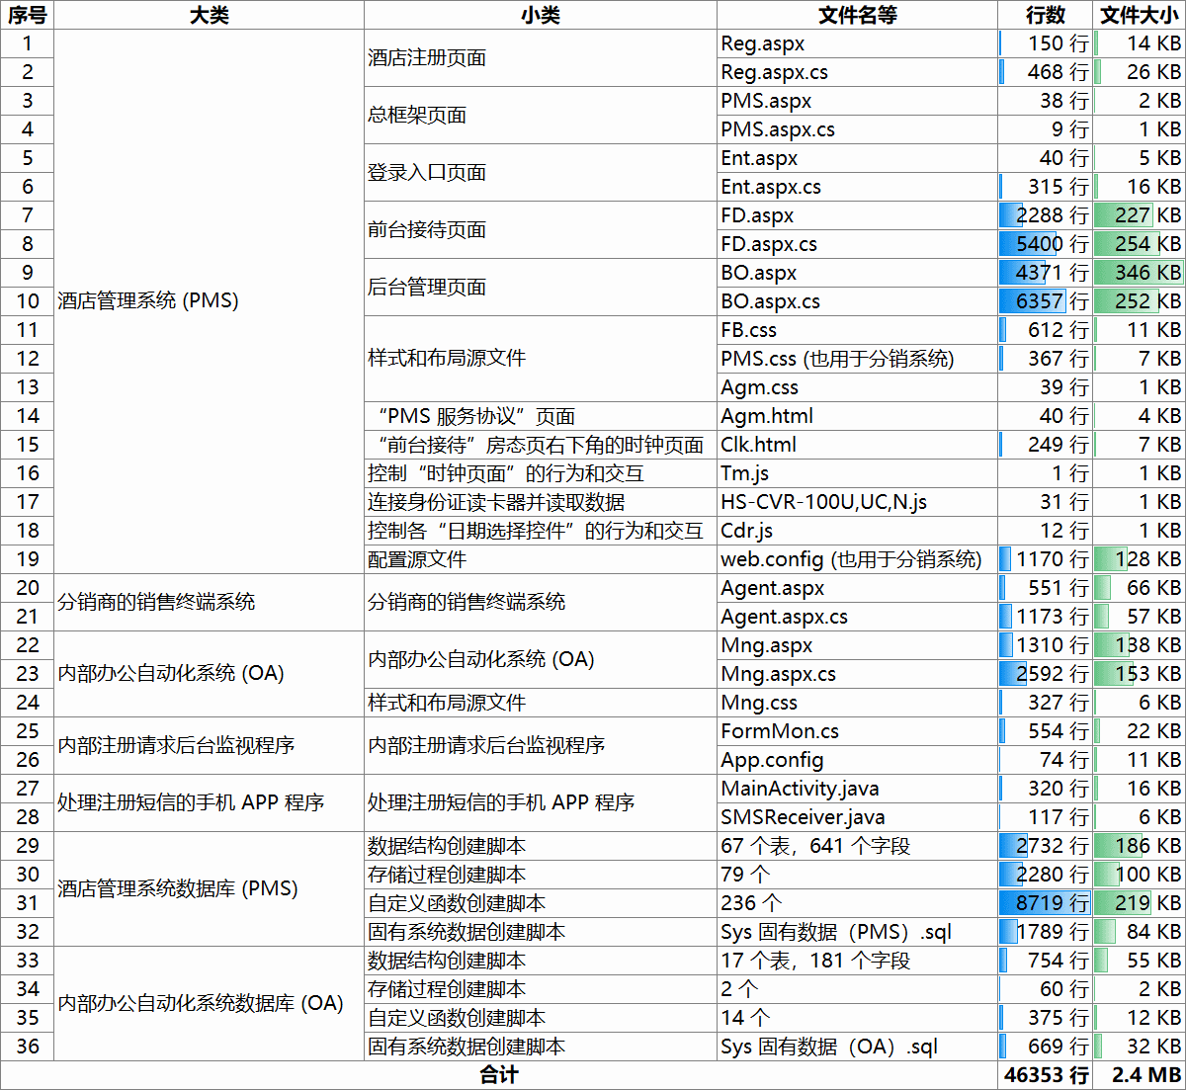Click the 大类 column header

coord(211,15)
